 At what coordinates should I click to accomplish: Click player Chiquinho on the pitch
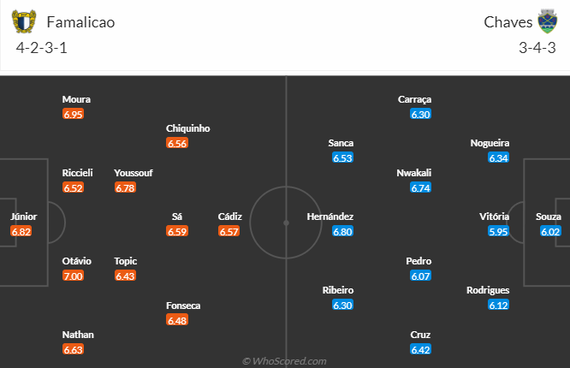[187, 128]
